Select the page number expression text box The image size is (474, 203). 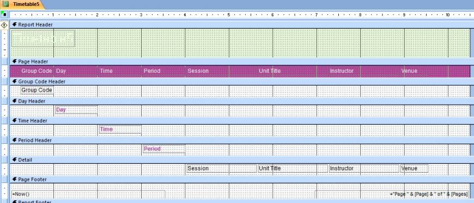click(x=392, y=194)
